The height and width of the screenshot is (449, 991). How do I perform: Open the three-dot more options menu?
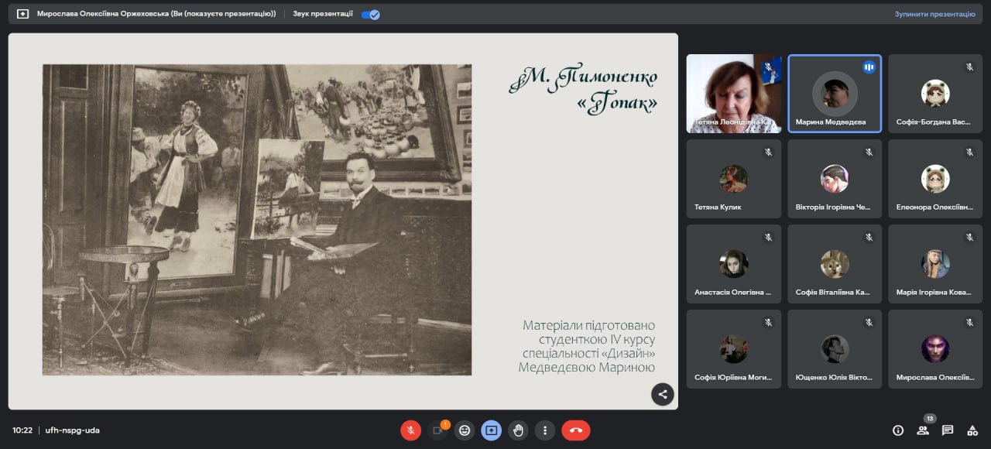pos(546,430)
